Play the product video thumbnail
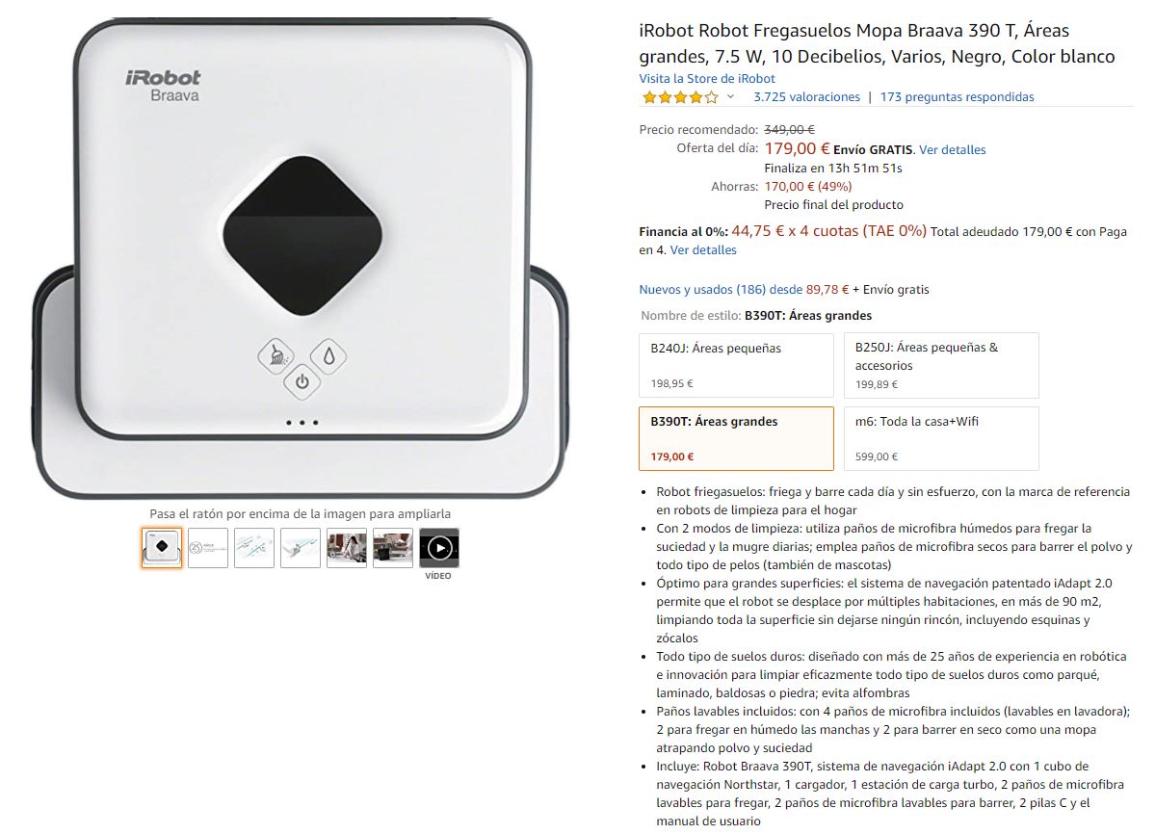This screenshot has width=1155, height=834. point(439,548)
